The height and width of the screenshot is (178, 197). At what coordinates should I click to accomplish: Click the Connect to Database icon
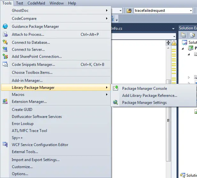coord(5,42)
